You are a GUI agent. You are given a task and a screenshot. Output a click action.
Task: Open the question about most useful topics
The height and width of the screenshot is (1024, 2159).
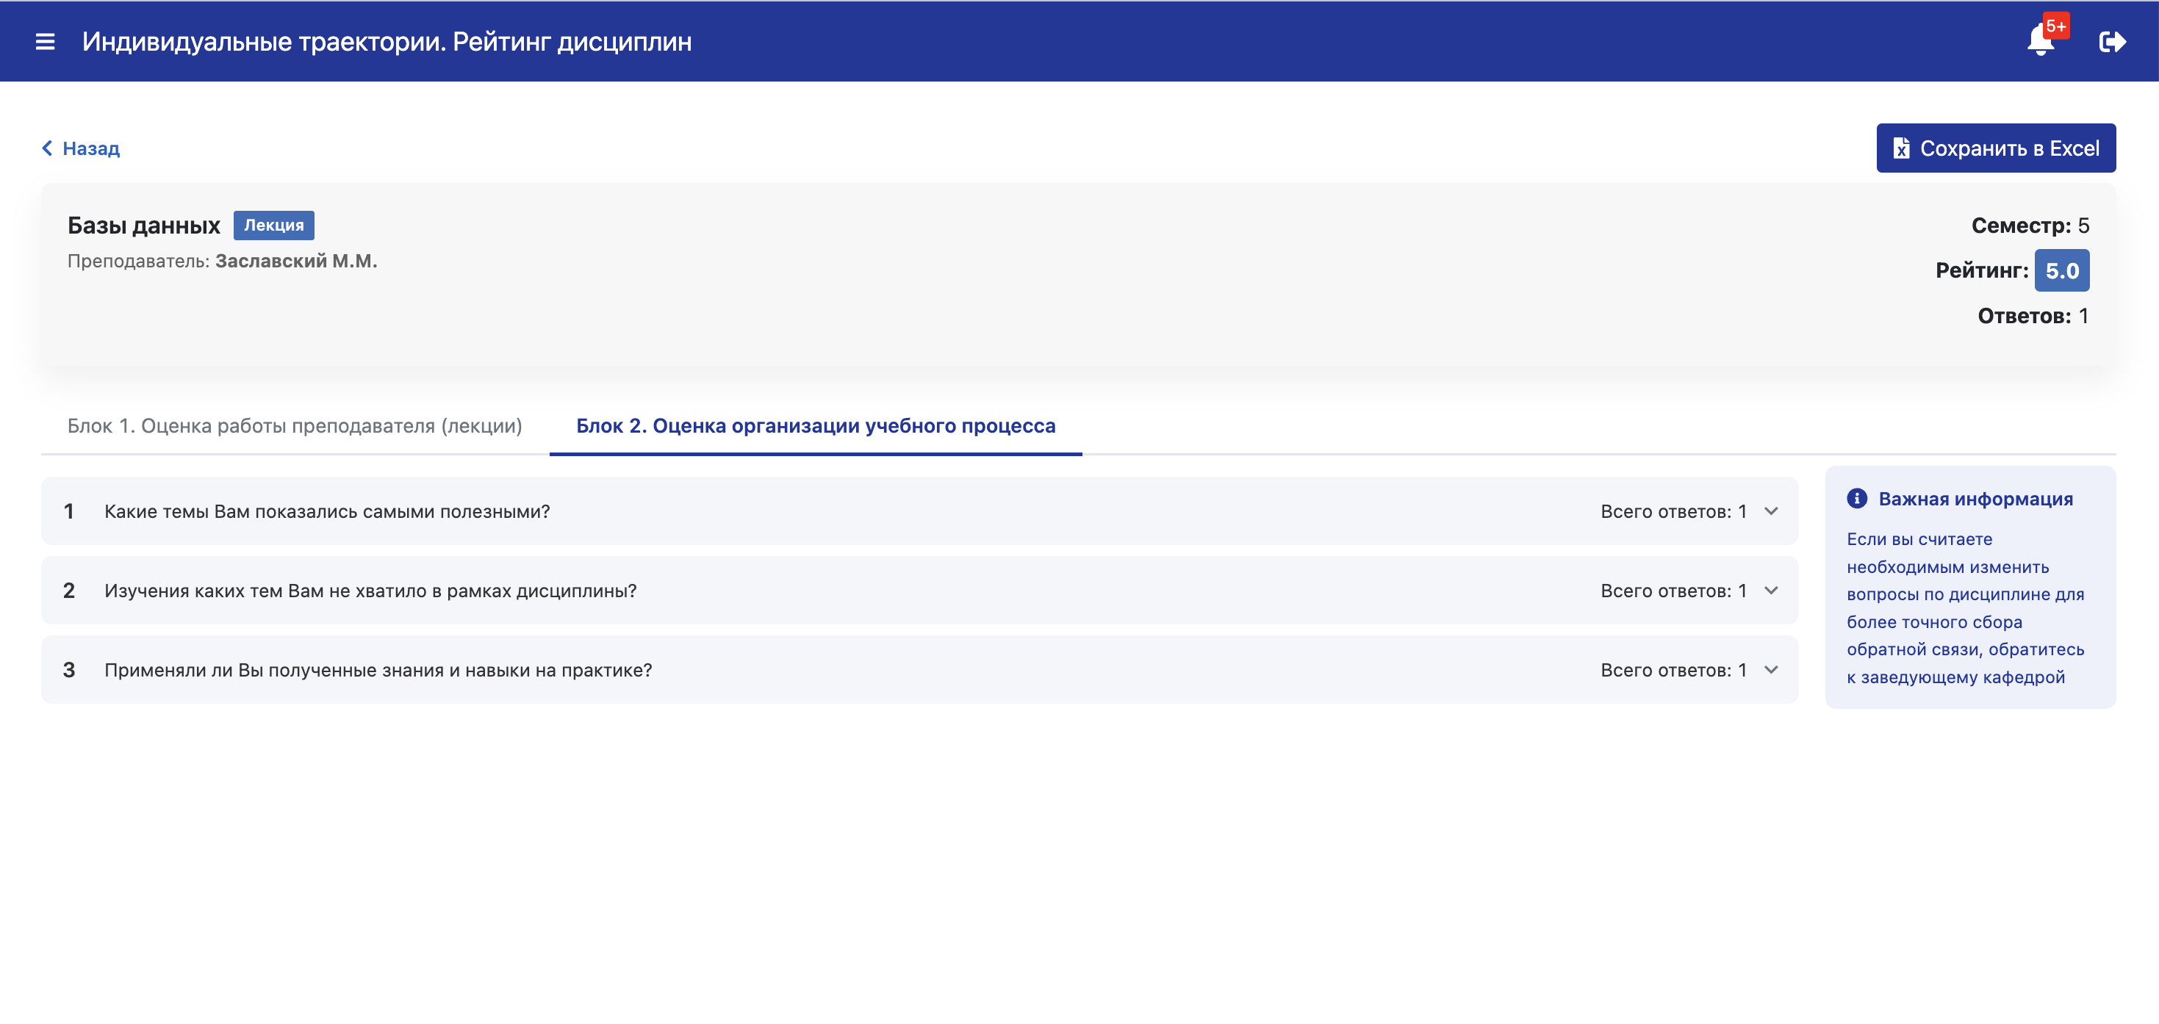pos(919,511)
